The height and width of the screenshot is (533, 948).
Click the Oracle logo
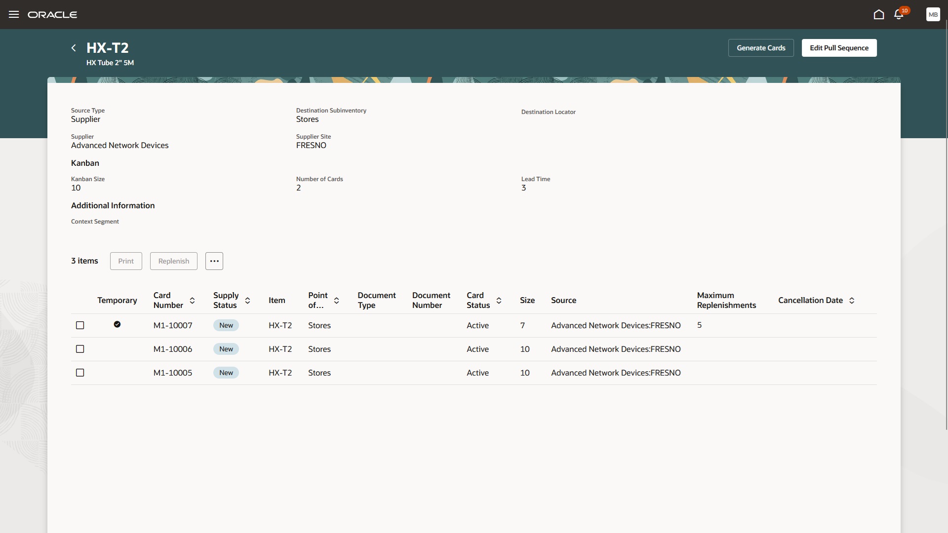tap(52, 14)
